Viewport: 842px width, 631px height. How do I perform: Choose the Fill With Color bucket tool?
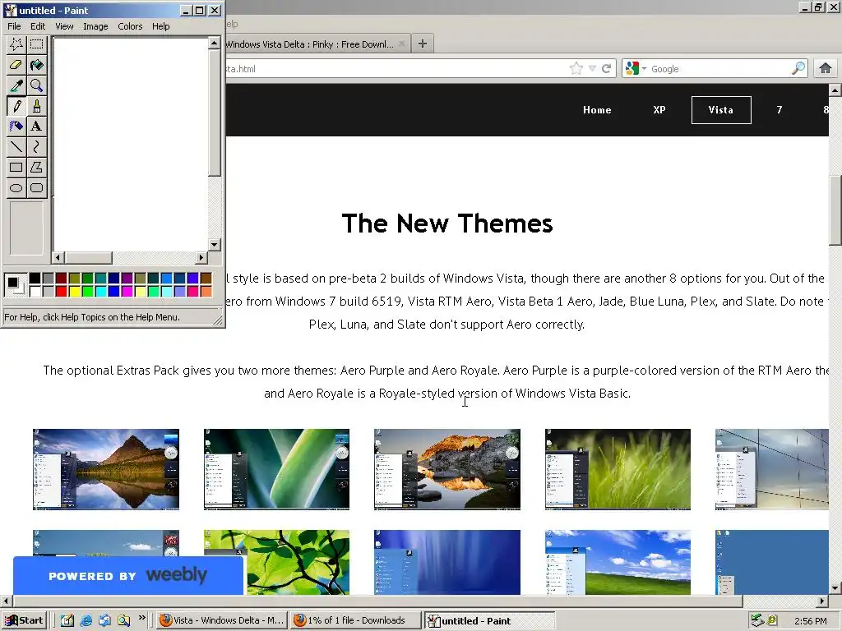coord(36,65)
